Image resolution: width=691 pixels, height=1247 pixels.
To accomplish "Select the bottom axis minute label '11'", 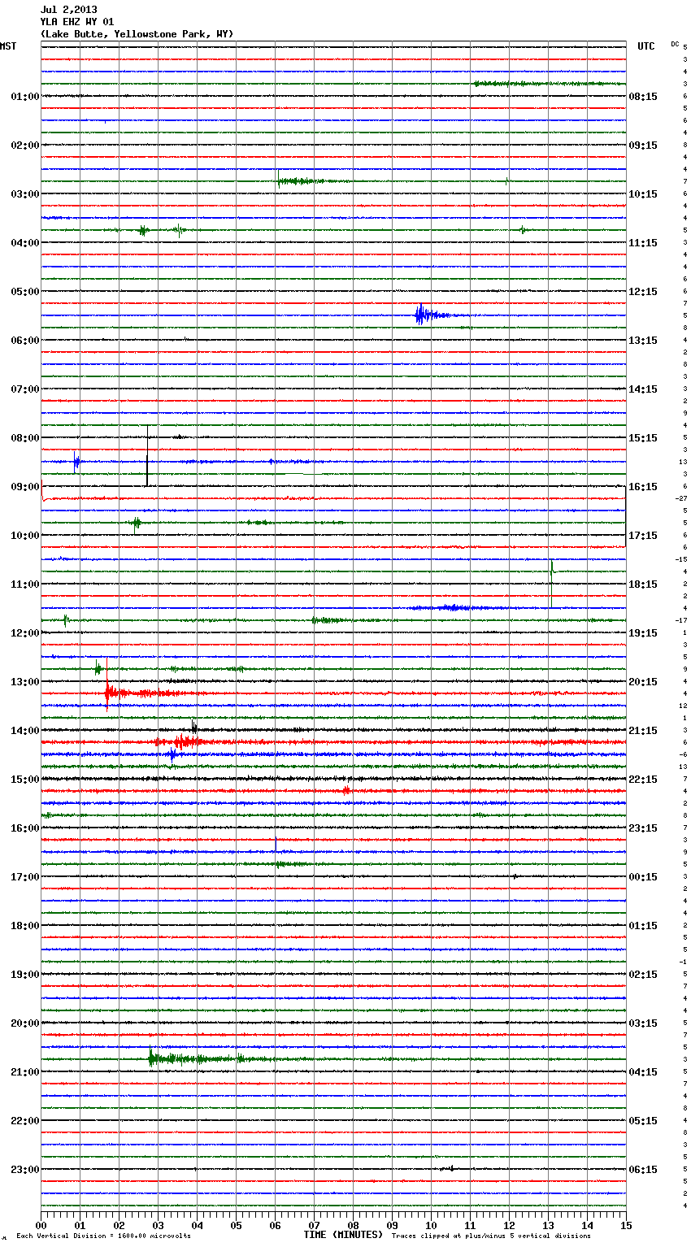I will click(x=470, y=1224).
